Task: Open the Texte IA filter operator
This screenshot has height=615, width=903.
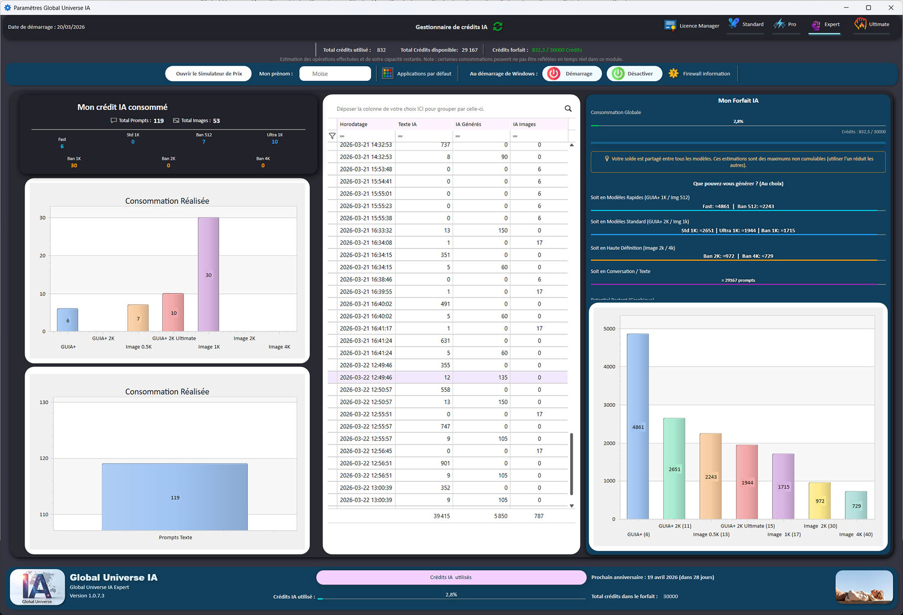Action: 400,136
